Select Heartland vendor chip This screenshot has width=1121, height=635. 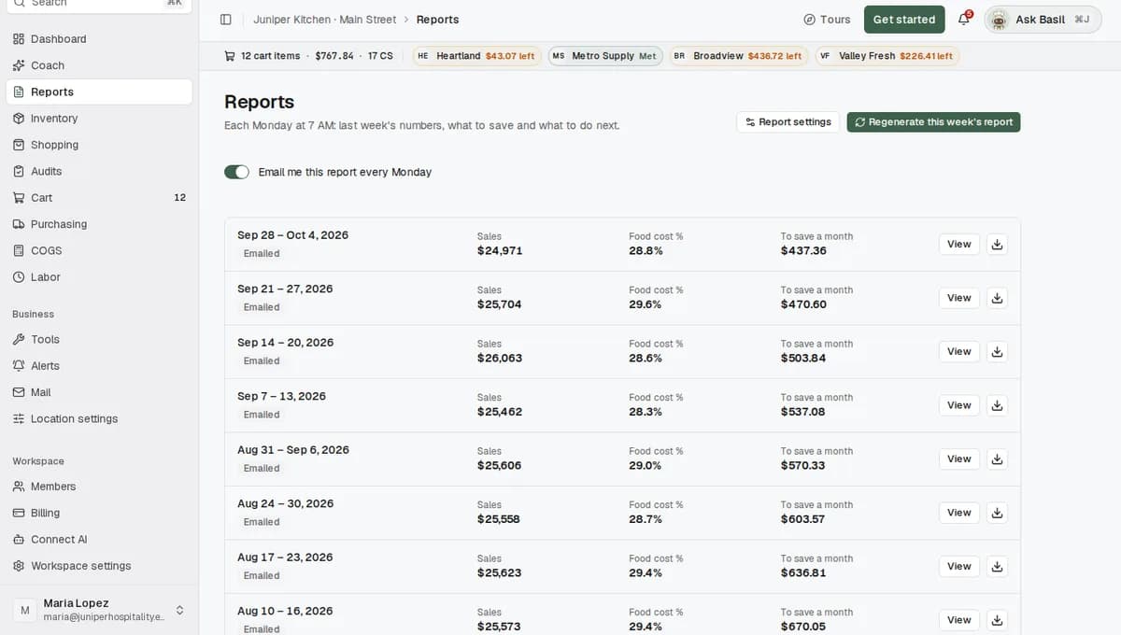click(476, 56)
